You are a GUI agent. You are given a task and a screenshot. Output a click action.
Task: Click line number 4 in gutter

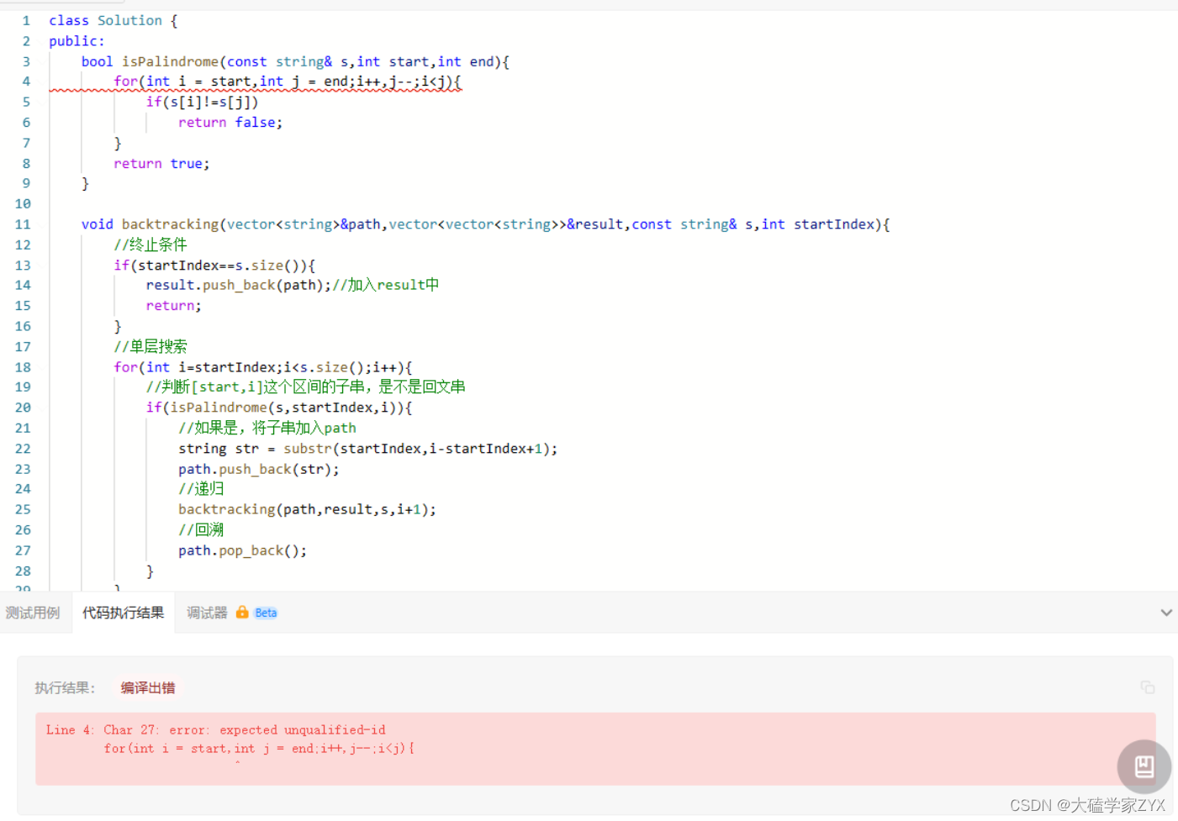[26, 82]
